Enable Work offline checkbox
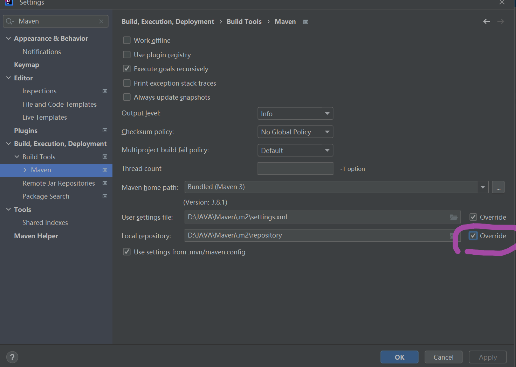This screenshot has width=516, height=367. click(127, 40)
